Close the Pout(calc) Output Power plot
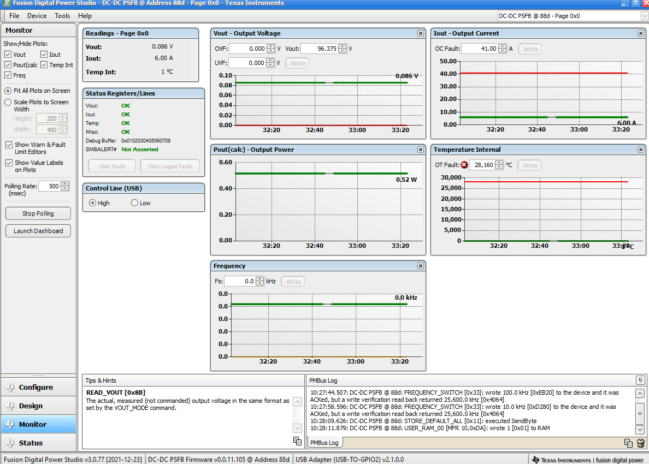 tap(421, 149)
